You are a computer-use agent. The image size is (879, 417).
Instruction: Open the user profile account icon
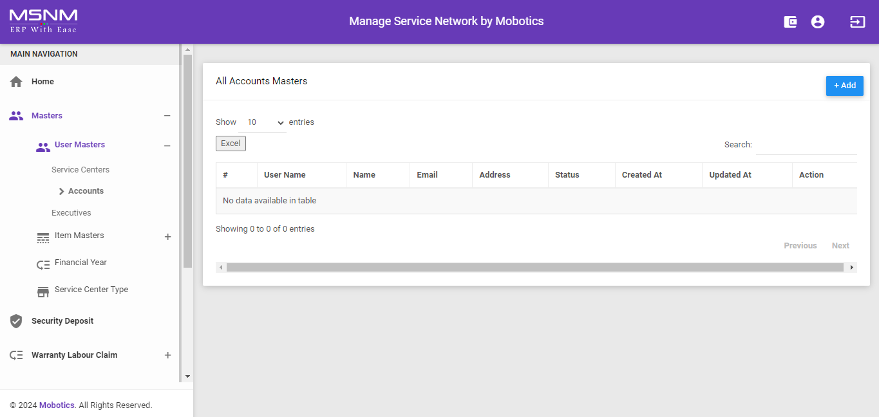(818, 22)
